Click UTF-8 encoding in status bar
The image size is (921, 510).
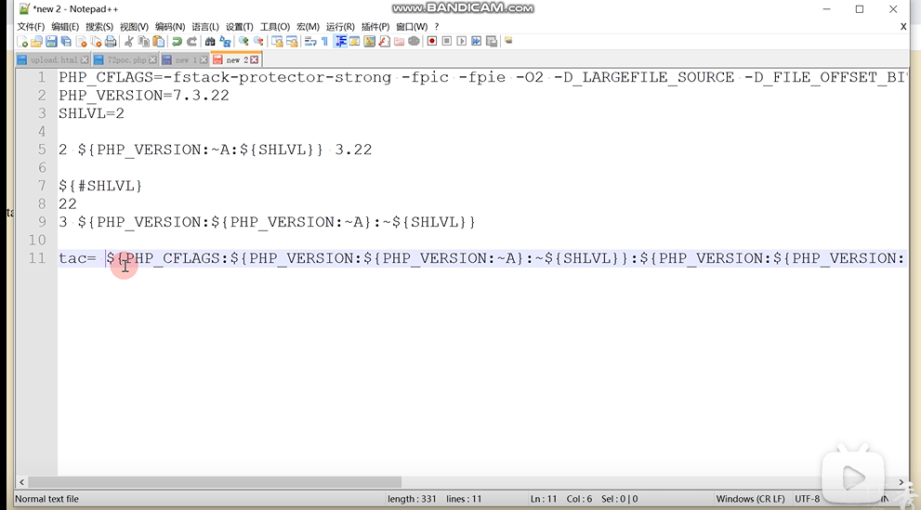(x=807, y=499)
